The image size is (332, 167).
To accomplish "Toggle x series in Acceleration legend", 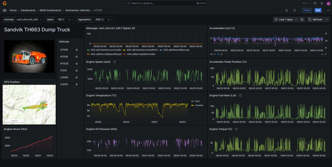I will pos(214,54).
